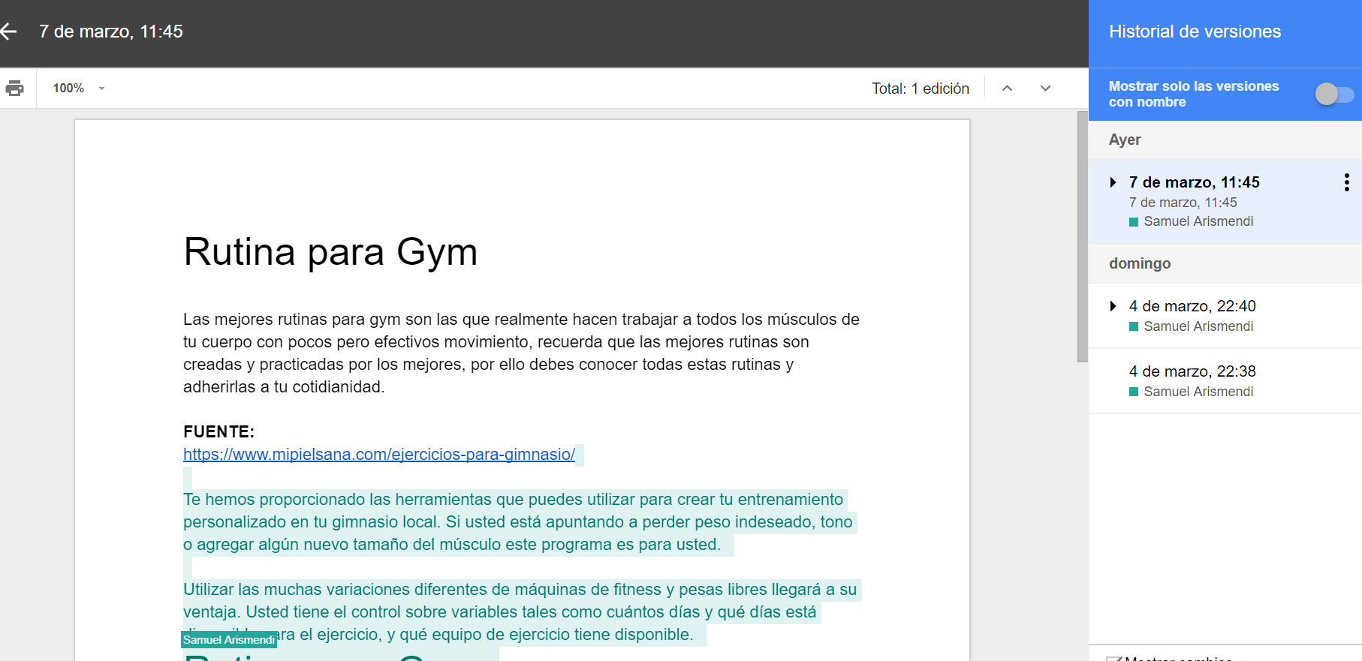The image size is (1362, 661).
Task: Select the 7 de marzo, 11:45 version entry
Action: coord(1225,202)
